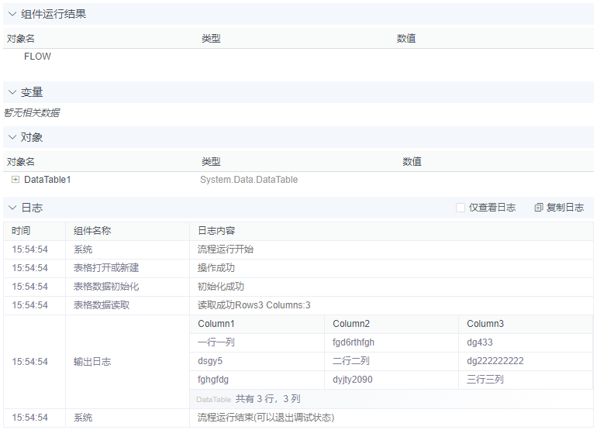Collapse the 日志 section

pos(12,208)
